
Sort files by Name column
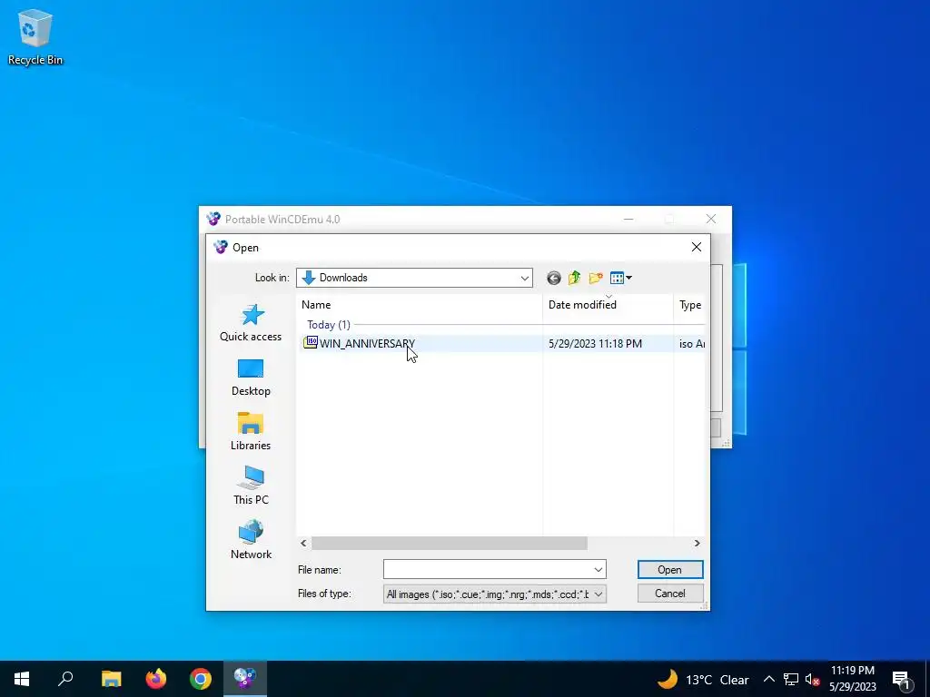coord(420,305)
